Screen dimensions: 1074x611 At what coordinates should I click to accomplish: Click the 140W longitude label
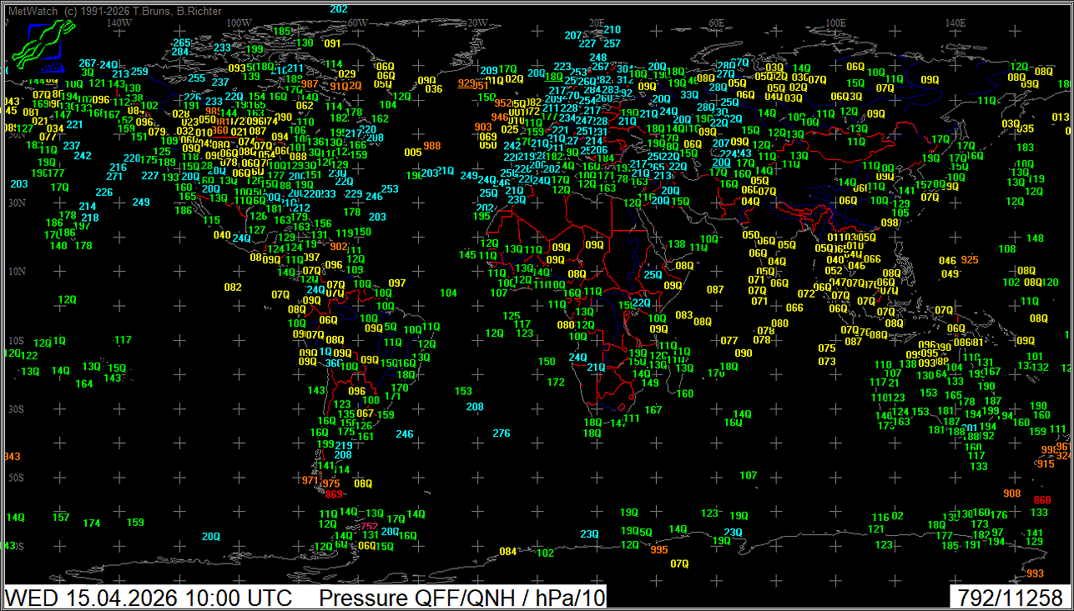pos(118,23)
